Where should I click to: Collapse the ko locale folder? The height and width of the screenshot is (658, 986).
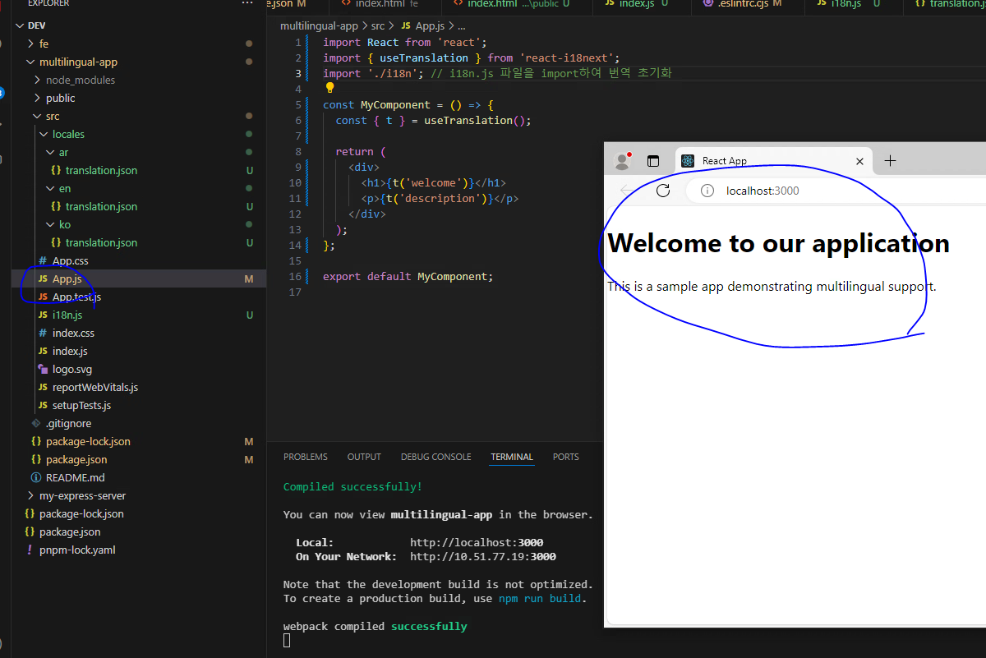tap(51, 224)
